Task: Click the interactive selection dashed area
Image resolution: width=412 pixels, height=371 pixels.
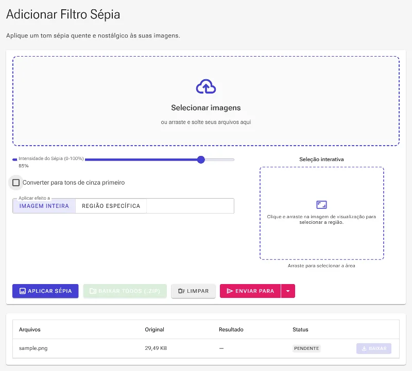Action: tap(321, 213)
